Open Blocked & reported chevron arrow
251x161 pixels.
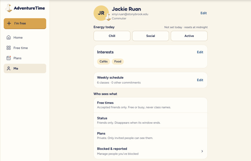click(202, 151)
